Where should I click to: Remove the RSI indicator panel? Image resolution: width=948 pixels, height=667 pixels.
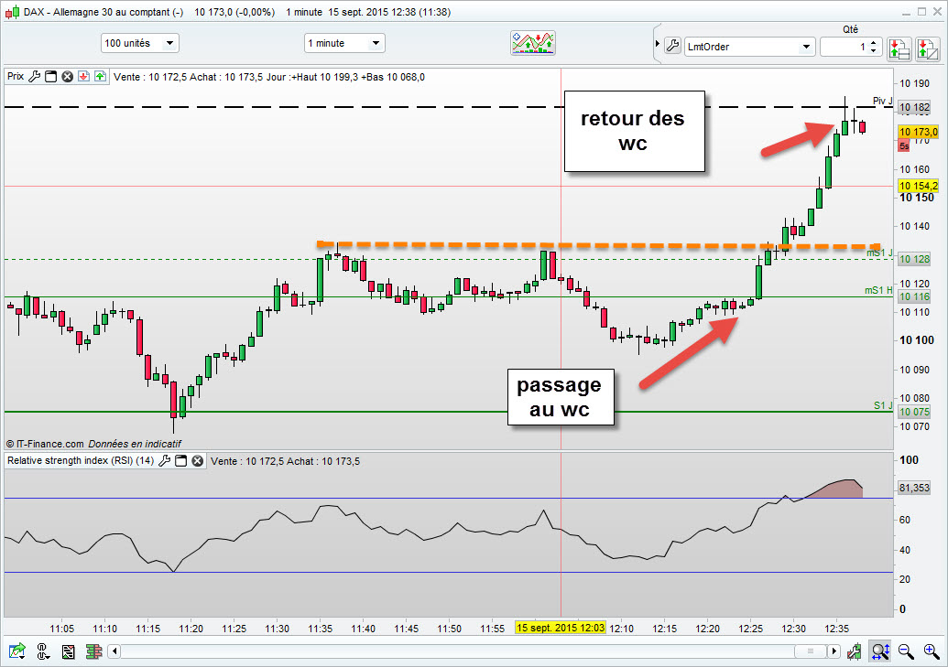(x=197, y=461)
